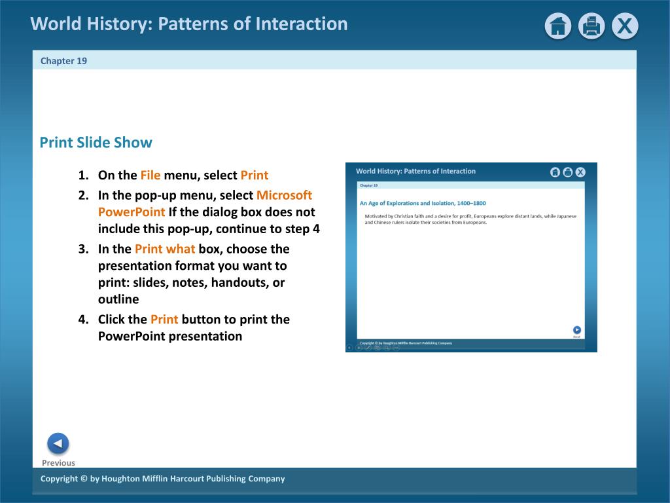The width and height of the screenshot is (670, 503).
Task: Click 'PowerPoint presentation' text in step 4
Action: pos(170,336)
